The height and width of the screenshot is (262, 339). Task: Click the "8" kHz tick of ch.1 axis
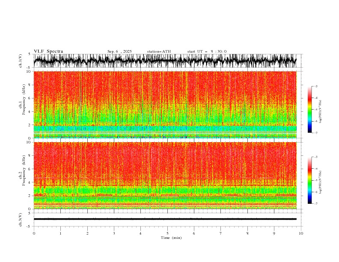tap(30, 85)
